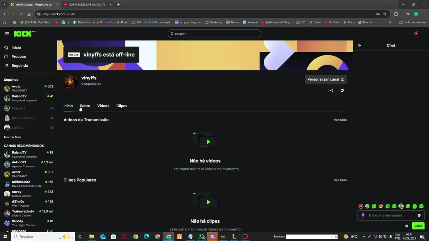429x241 pixels.
Task: Open LuanZ7 offline channel
Action: pyautogui.click(x=28, y=128)
